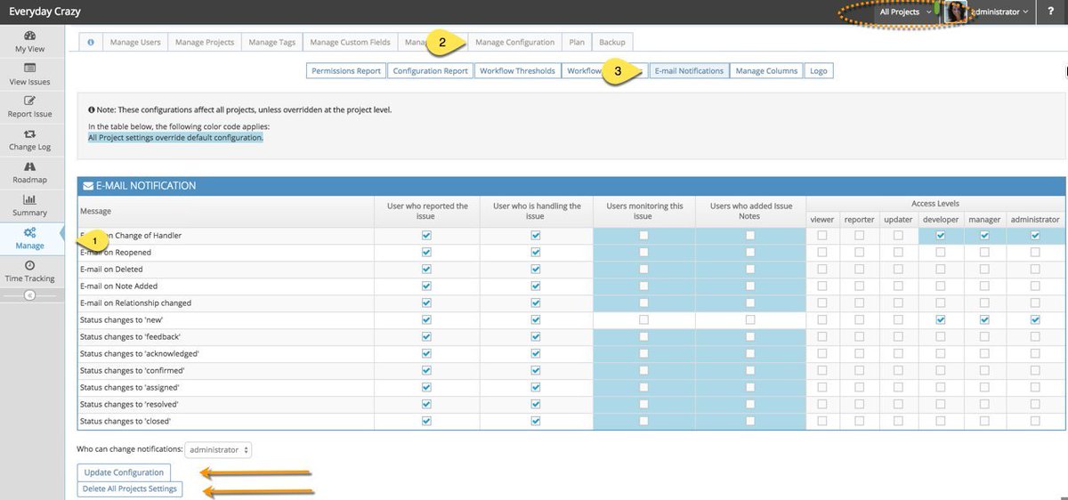This screenshot has width=1068, height=500.
Task: Click the administrator avatar picture
Action: point(955,12)
